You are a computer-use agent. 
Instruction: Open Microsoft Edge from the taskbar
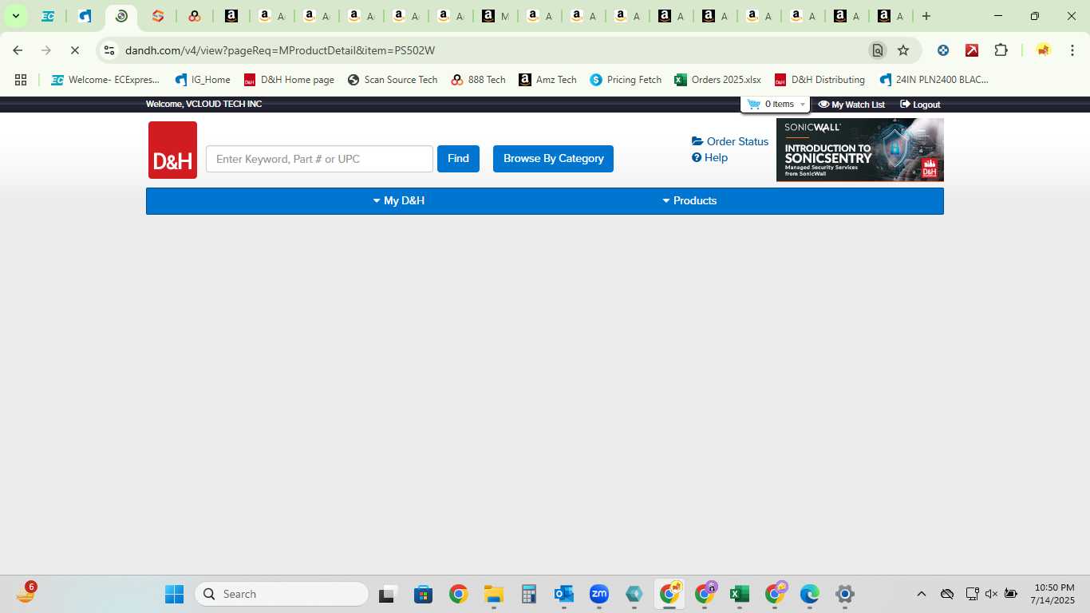pos(809,594)
